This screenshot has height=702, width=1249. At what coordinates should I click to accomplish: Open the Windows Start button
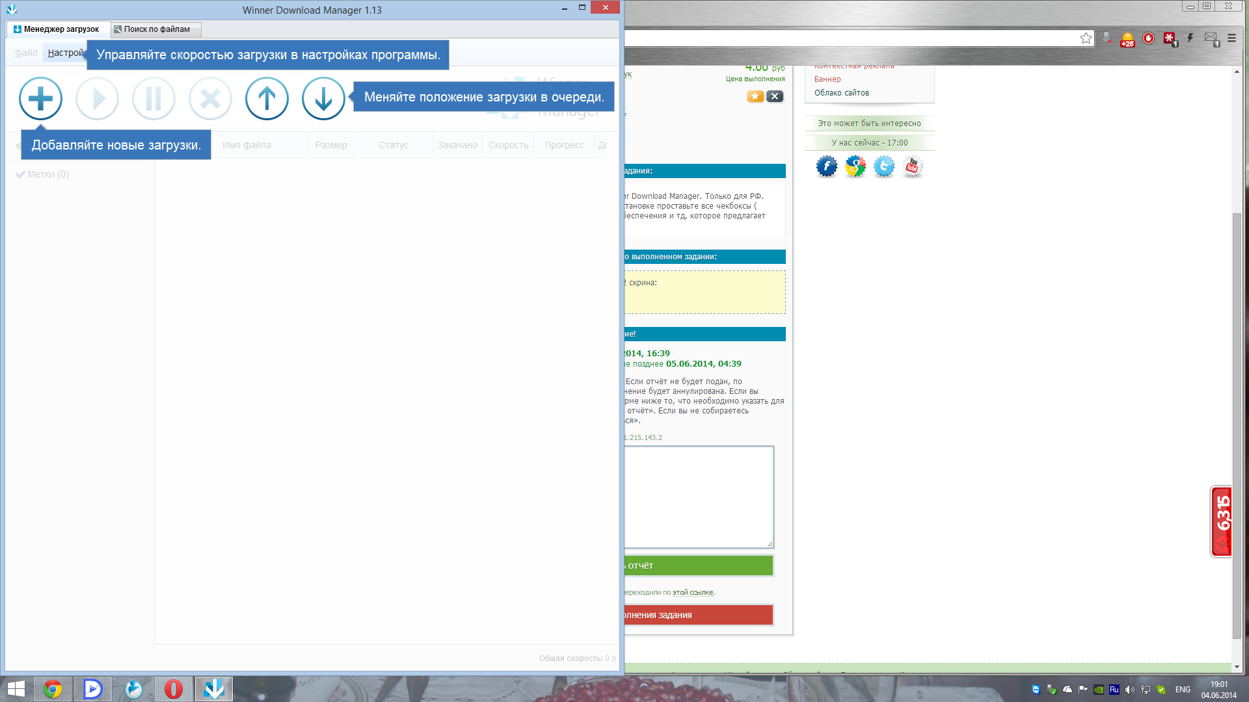coord(16,689)
